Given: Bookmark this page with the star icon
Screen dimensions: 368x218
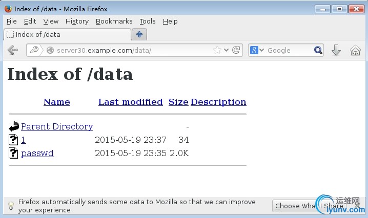Looking at the screenshot, I should tap(217, 50).
